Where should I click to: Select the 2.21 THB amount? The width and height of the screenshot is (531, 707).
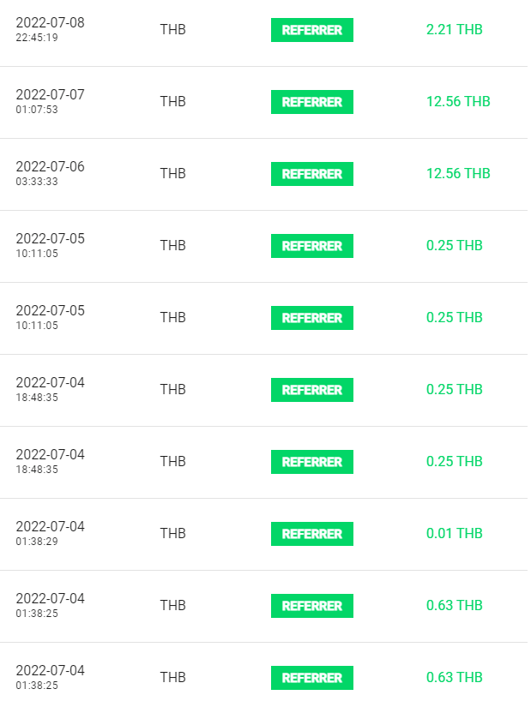coord(455,29)
